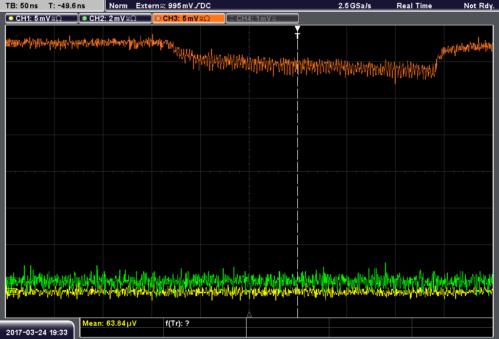This screenshot has height=339, width=499.
Task: Select the active CH3 5 mV channel tab
Action: pos(189,19)
